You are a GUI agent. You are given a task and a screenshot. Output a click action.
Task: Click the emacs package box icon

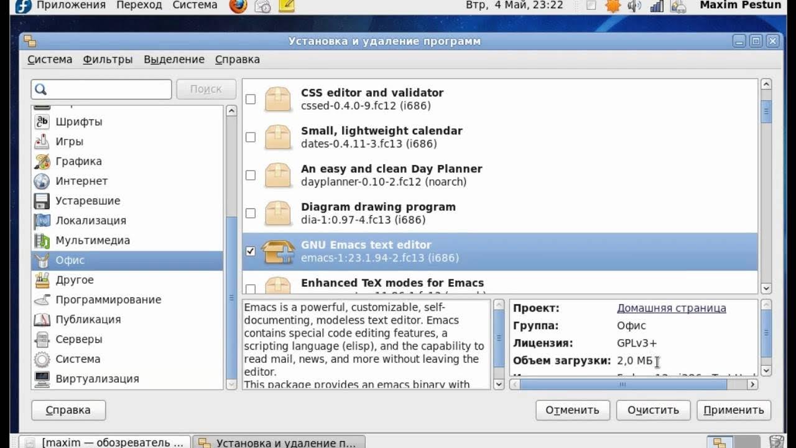(x=277, y=251)
